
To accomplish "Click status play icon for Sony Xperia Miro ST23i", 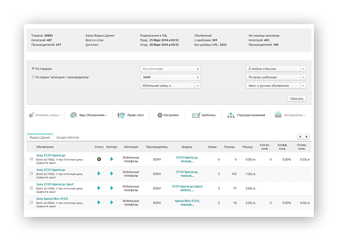I will 99,202.
